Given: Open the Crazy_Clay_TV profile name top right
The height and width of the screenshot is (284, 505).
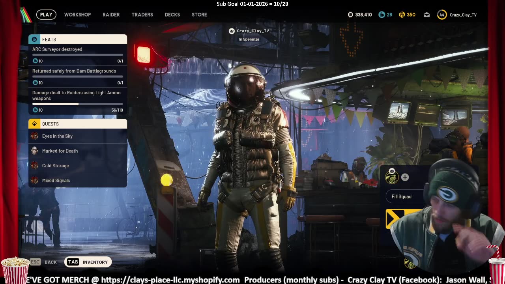Looking at the screenshot, I should pos(463,15).
